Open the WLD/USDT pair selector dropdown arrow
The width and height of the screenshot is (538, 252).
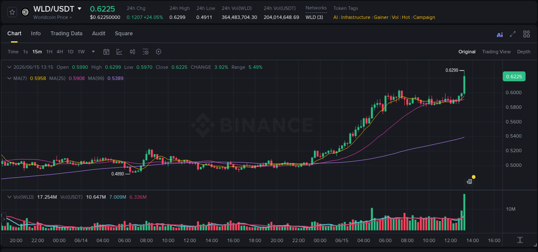click(80, 9)
